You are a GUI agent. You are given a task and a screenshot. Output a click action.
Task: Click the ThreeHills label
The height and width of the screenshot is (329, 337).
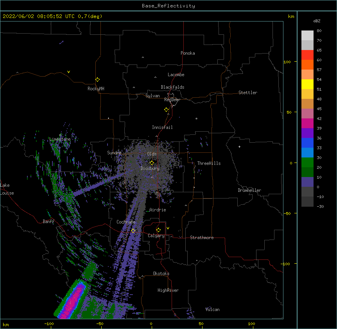tap(209, 163)
